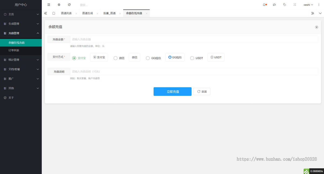Choose the boxed 支付宝 payment option
This screenshot has width=324, height=174.
(x=99, y=57)
